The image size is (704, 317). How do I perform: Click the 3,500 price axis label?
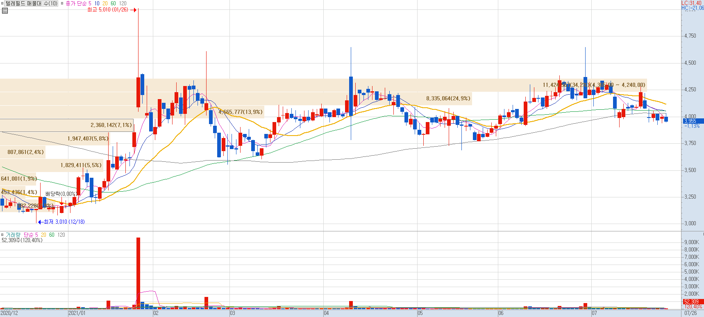point(690,170)
